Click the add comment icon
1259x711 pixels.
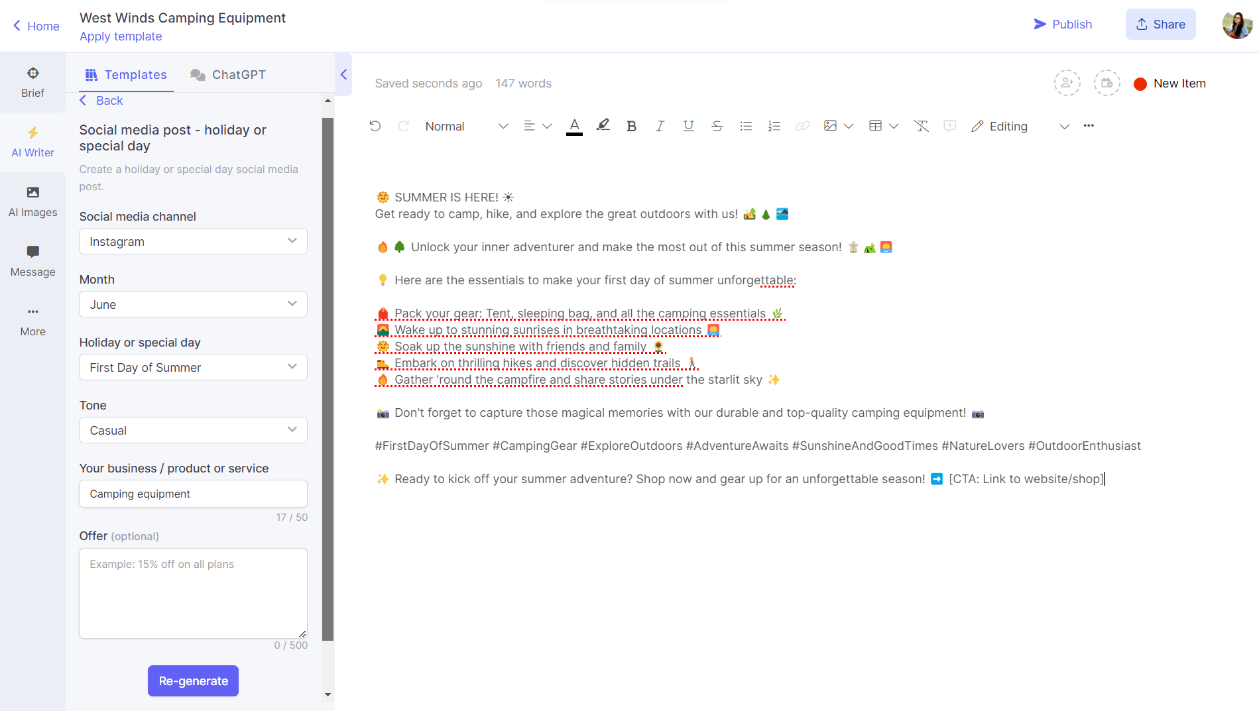point(949,126)
